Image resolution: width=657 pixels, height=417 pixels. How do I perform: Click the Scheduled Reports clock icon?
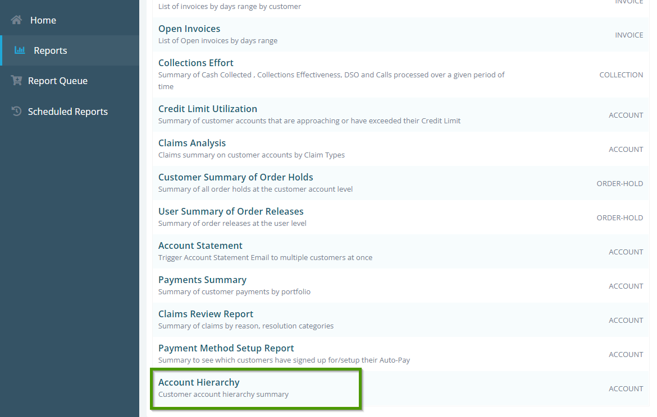[x=16, y=111]
